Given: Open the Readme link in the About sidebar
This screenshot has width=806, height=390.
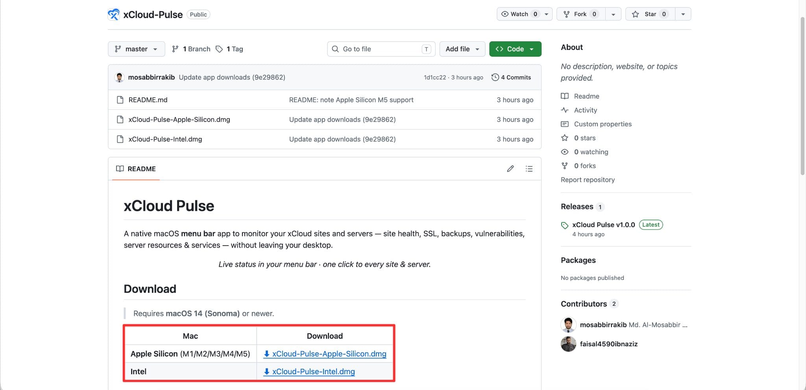Looking at the screenshot, I should click(580, 96).
